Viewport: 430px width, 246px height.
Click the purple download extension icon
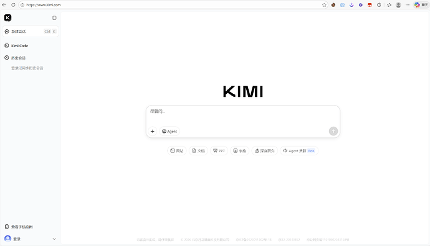tap(351, 5)
